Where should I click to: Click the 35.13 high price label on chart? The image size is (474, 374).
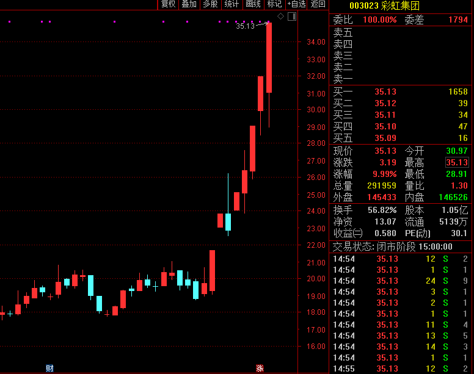(245, 26)
